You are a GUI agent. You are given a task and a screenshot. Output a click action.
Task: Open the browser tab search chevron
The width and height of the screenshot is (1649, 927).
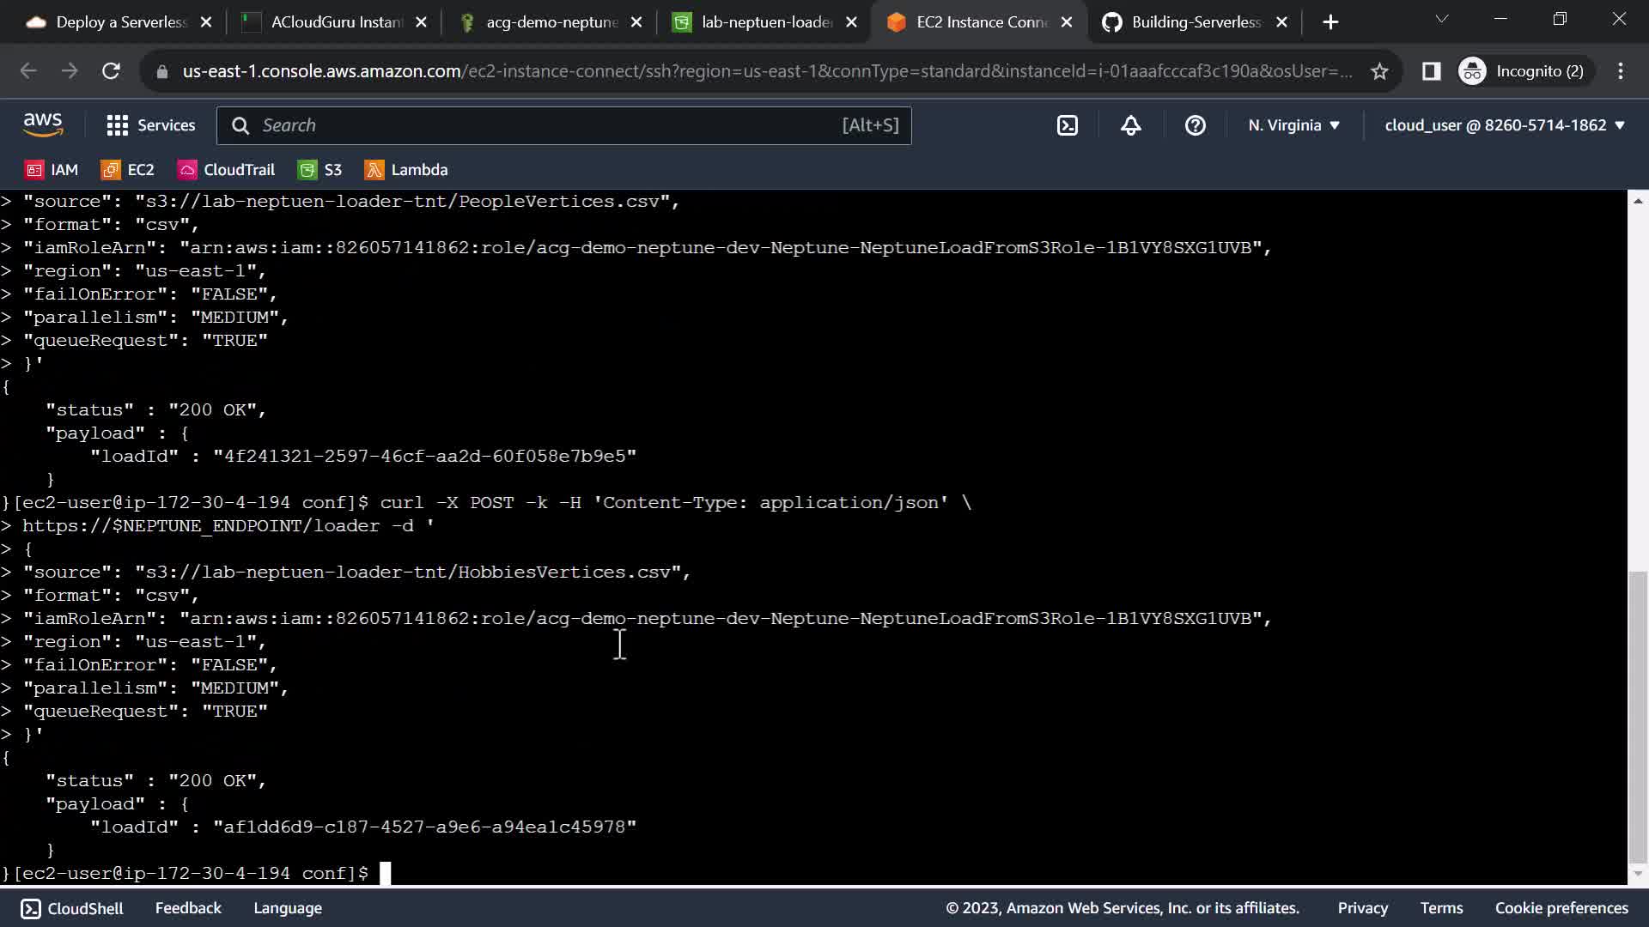(x=1442, y=19)
